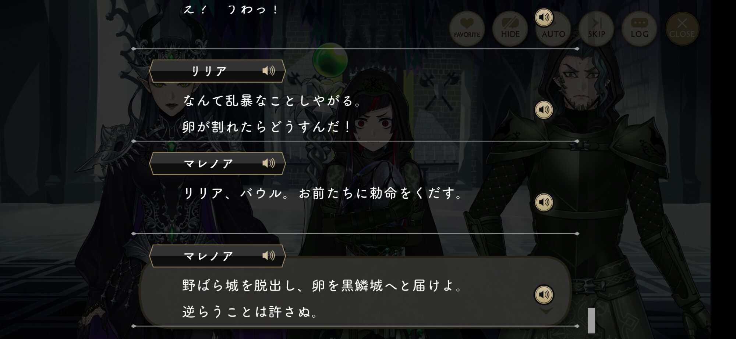Image resolution: width=736 pixels, height=339 pixels.
Task: Select highlighted dialogue 逆らうことは許さぬ
Action: click(x=250, y=312)
